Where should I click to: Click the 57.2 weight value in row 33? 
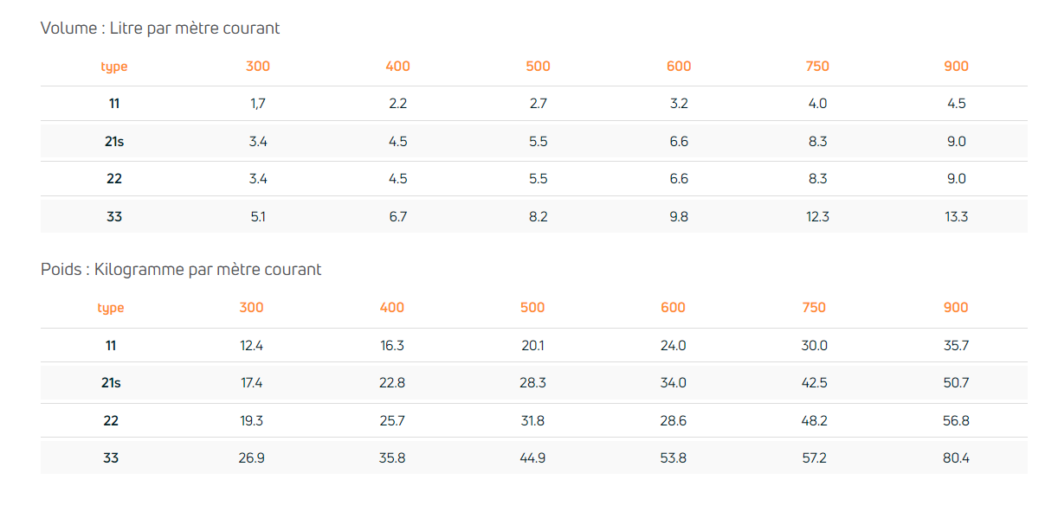click(x=814, y=458)
